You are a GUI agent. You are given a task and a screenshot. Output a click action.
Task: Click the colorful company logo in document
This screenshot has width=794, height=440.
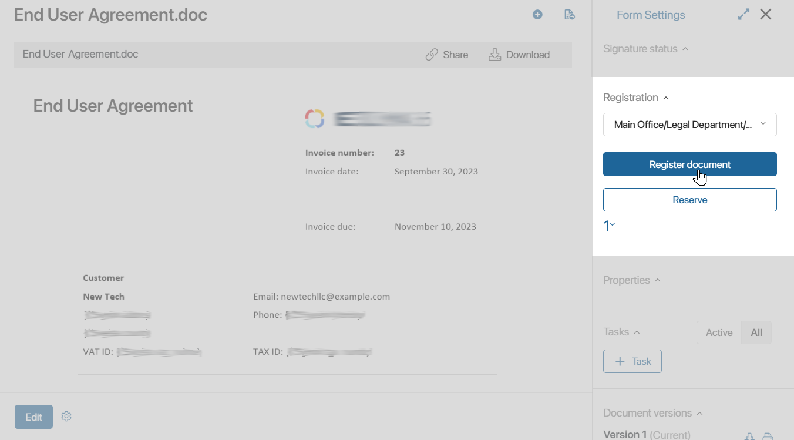tap(314, 119)
